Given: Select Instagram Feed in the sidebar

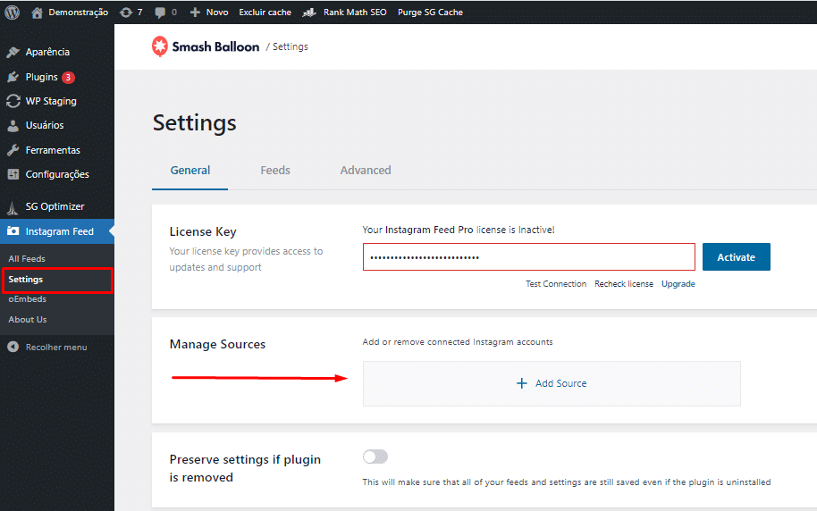Looking at the screenshot, I should point(57,231).
